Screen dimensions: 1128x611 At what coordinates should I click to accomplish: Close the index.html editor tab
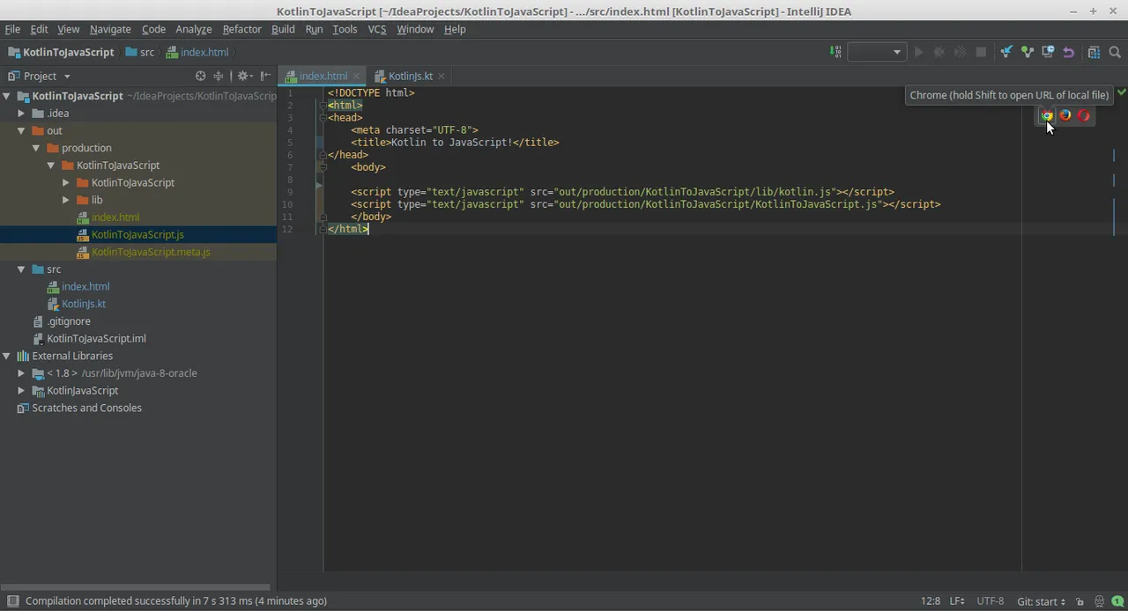[x=356, y=76]
